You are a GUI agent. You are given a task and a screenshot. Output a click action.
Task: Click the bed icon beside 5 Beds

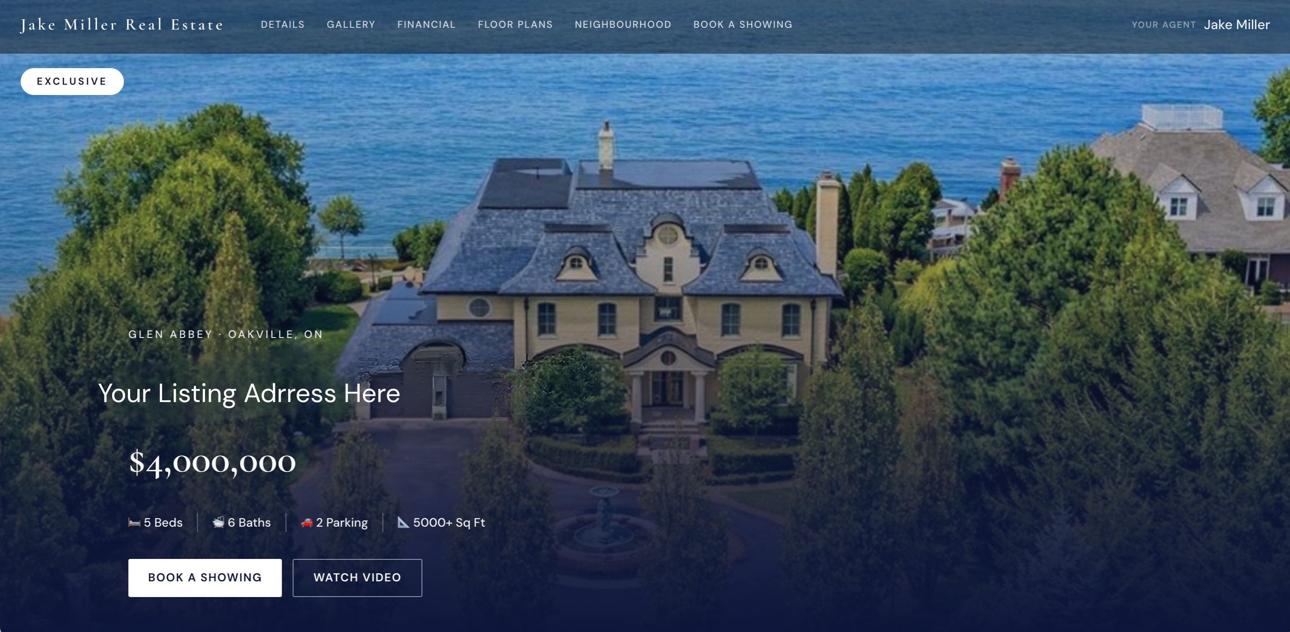coord(134,523)
